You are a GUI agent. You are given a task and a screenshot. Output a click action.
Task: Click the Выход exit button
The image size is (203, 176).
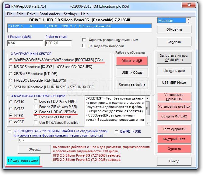174,161
